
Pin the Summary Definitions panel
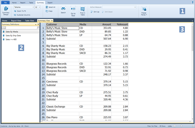tap(38, 25)
